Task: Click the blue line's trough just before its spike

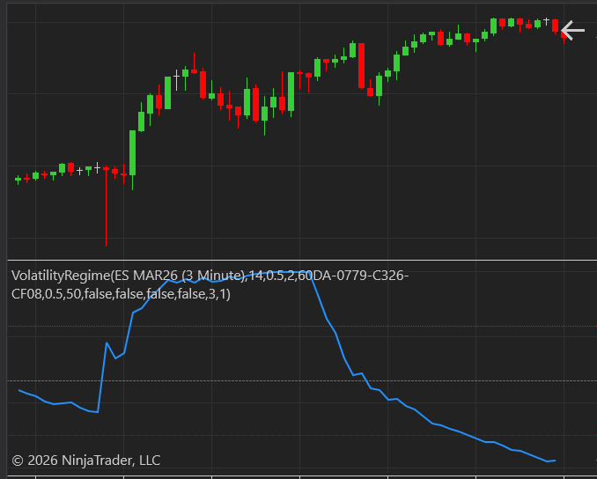Action: tap(97, 412)
